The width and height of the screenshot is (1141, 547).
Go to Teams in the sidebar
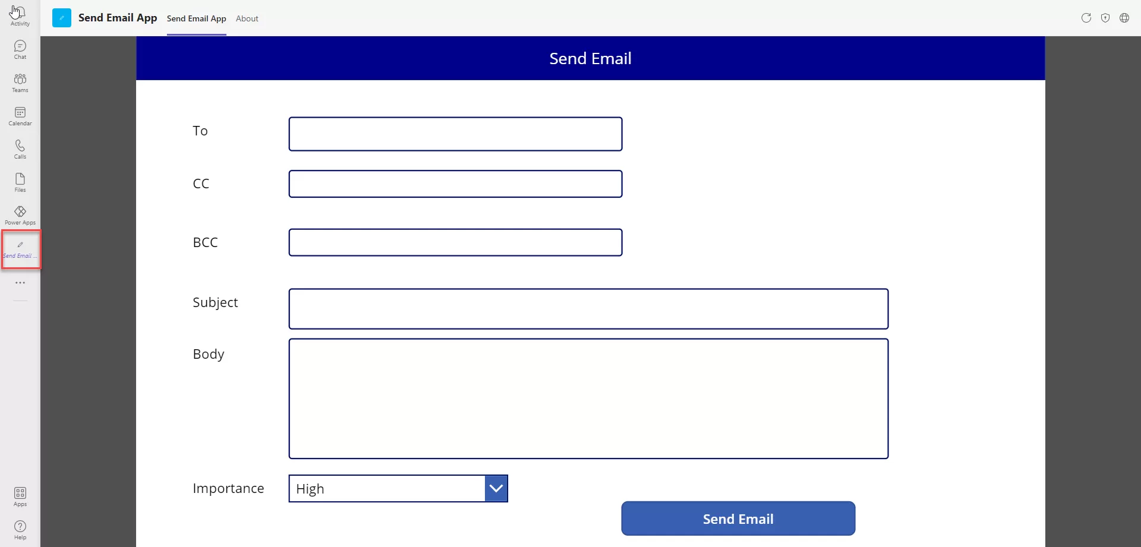(20, 83)
